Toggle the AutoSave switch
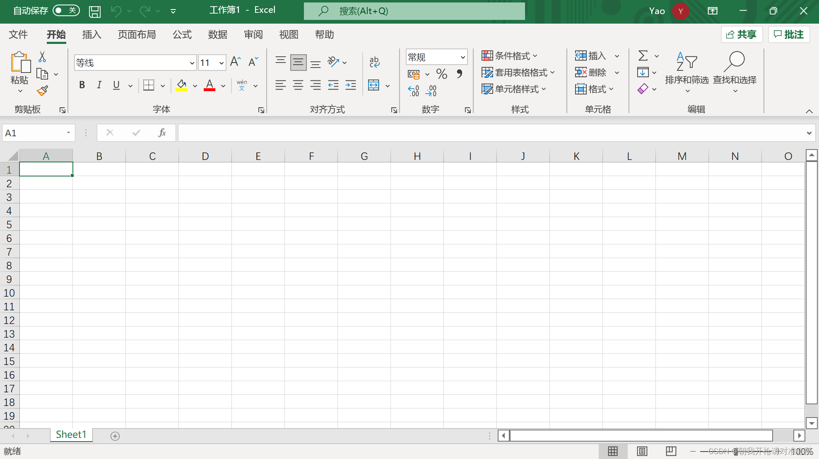Screen dimensions: 819x459 [x=66, y=10]
